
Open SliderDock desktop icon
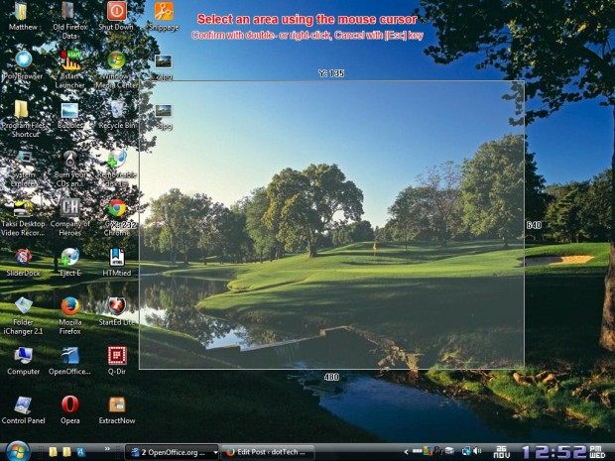(22, 257)
